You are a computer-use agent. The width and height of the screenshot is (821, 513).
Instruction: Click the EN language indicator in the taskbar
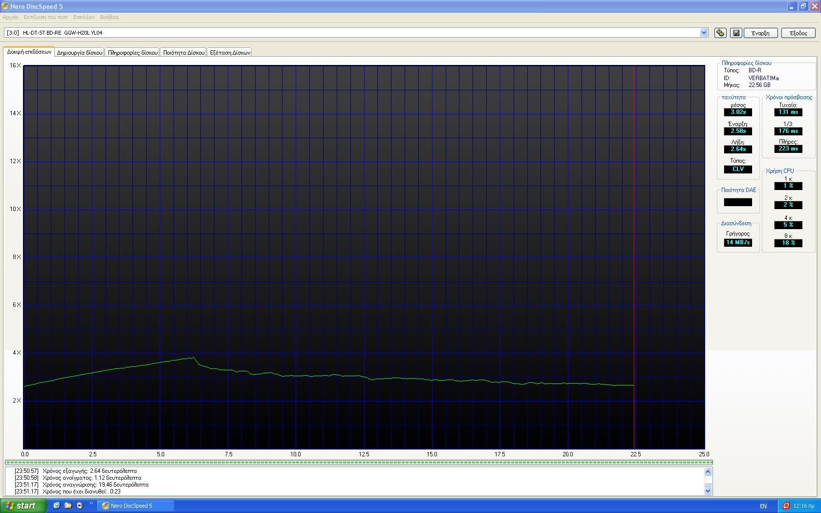pyautogui.click(x=763, y=506)
